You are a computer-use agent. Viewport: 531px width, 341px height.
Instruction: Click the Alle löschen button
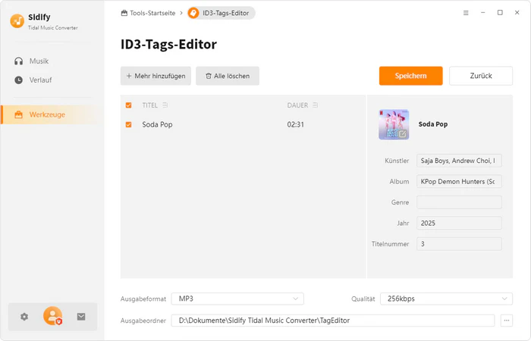pos(228,76)
